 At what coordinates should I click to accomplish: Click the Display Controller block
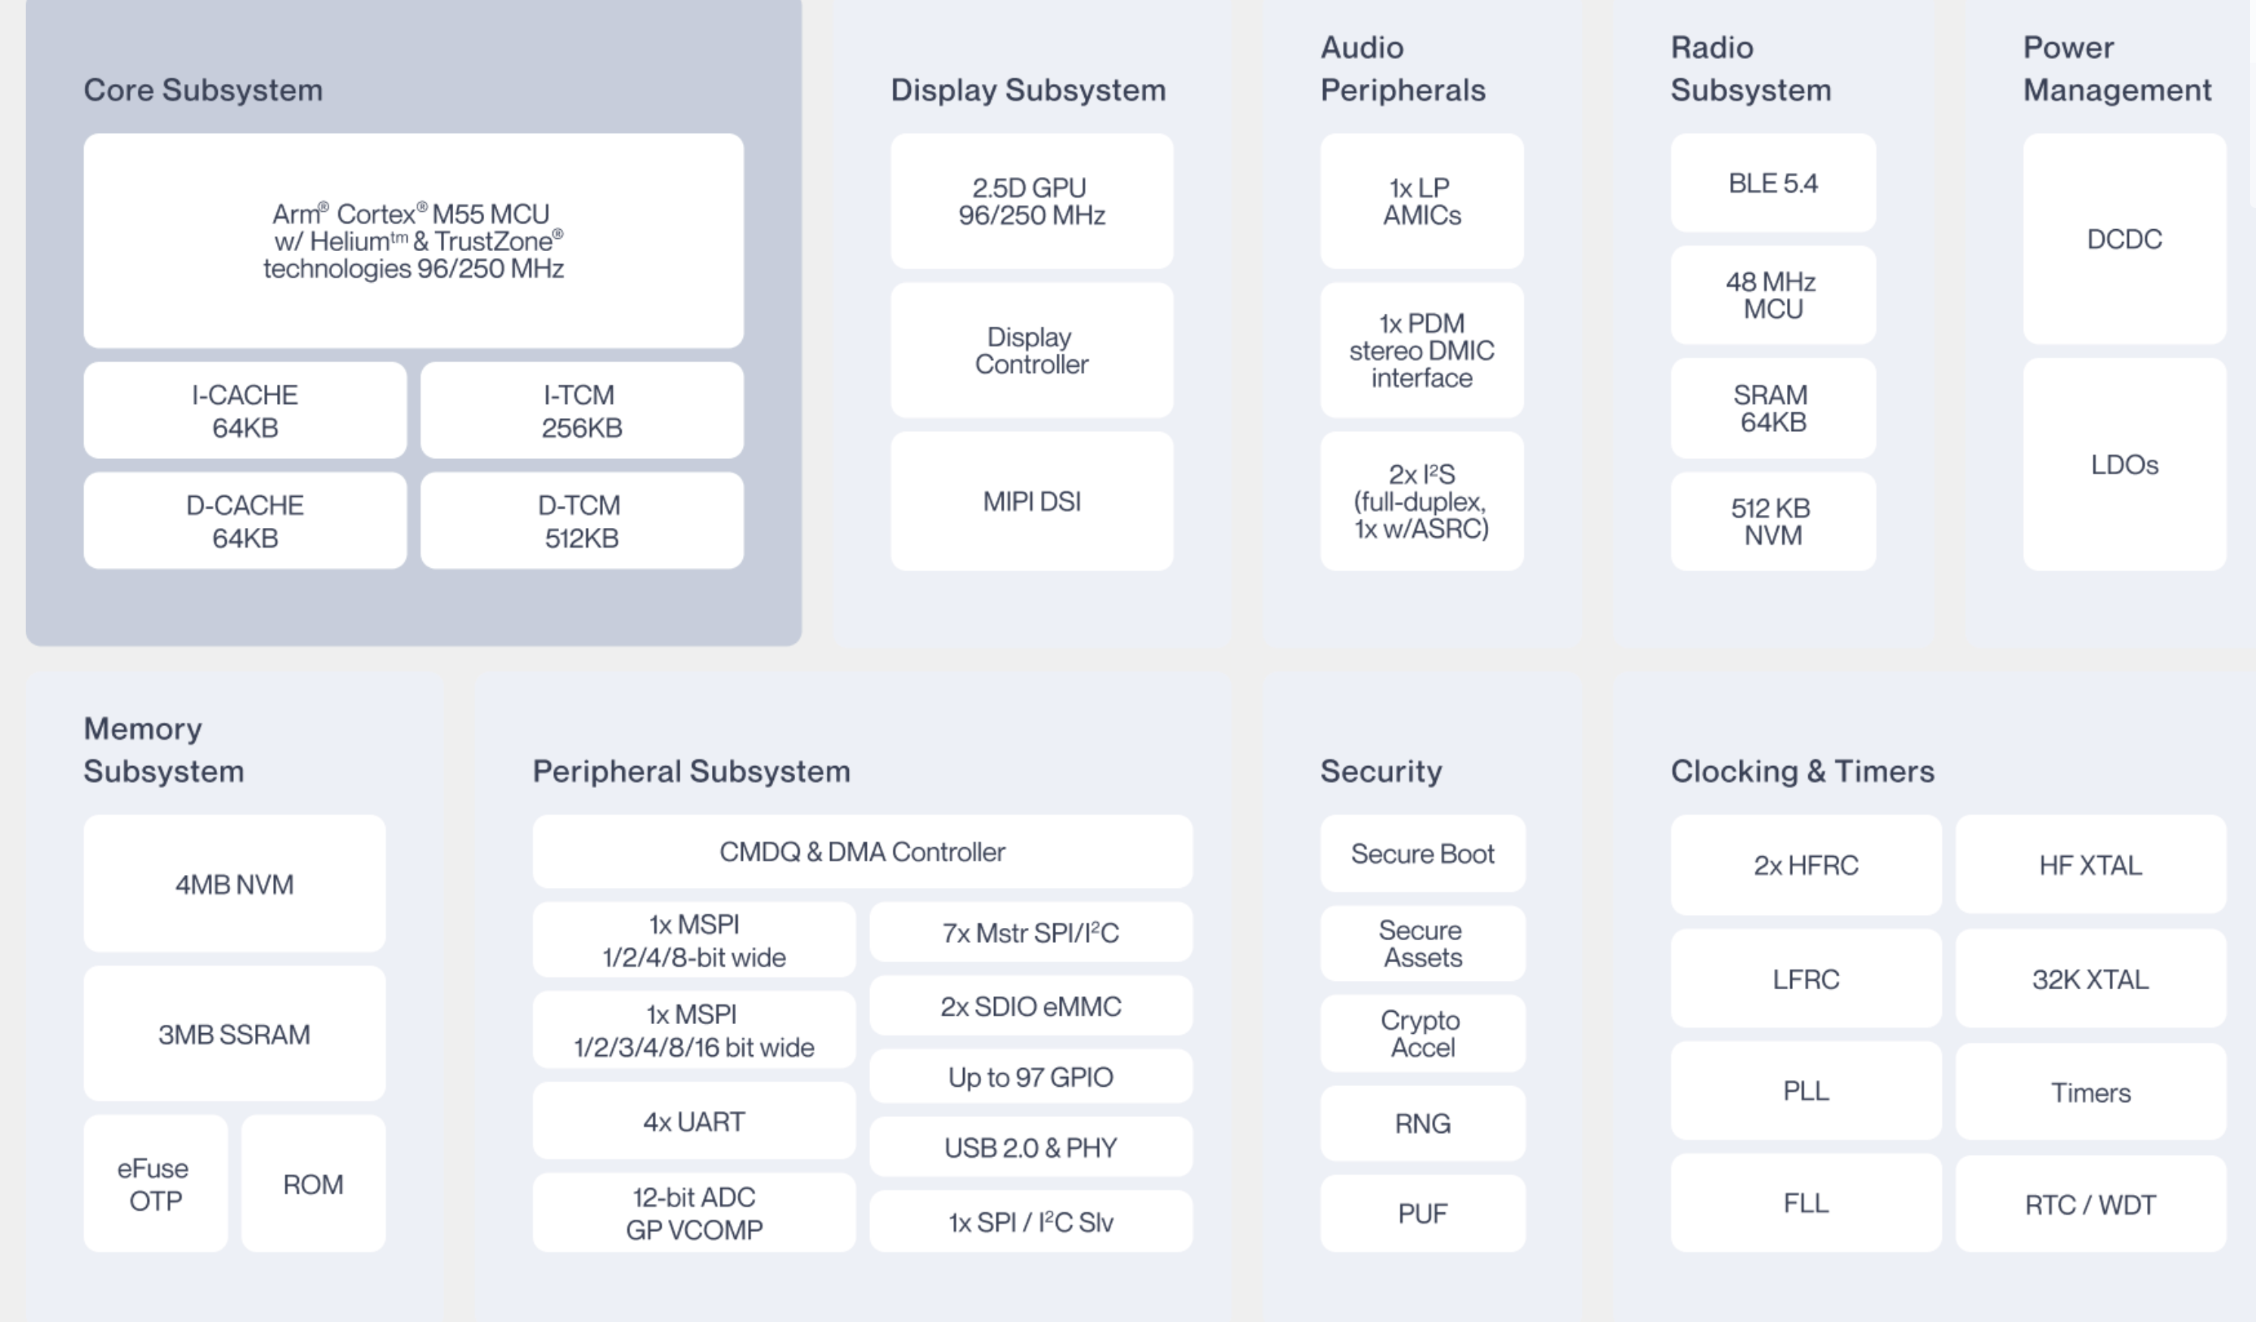tap(1031, 350)
